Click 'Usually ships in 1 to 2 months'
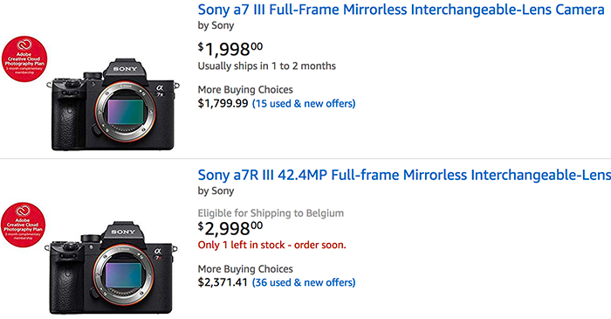The width and height of the screenshot is (611, 319). pyautogui.click(x=267, y=66)
